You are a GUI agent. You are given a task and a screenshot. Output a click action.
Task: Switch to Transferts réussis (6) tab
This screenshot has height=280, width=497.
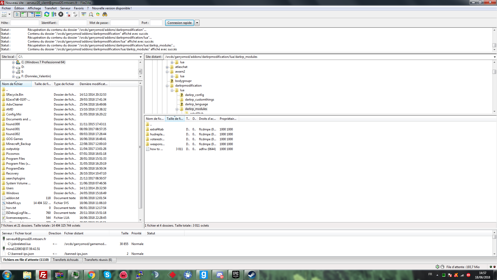click(x=98, y=260)
